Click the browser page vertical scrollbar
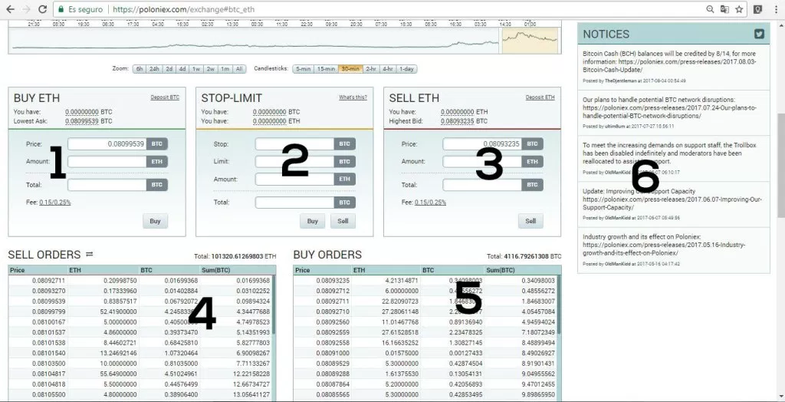This screenshot has width=785, height=402. (781, 166)
